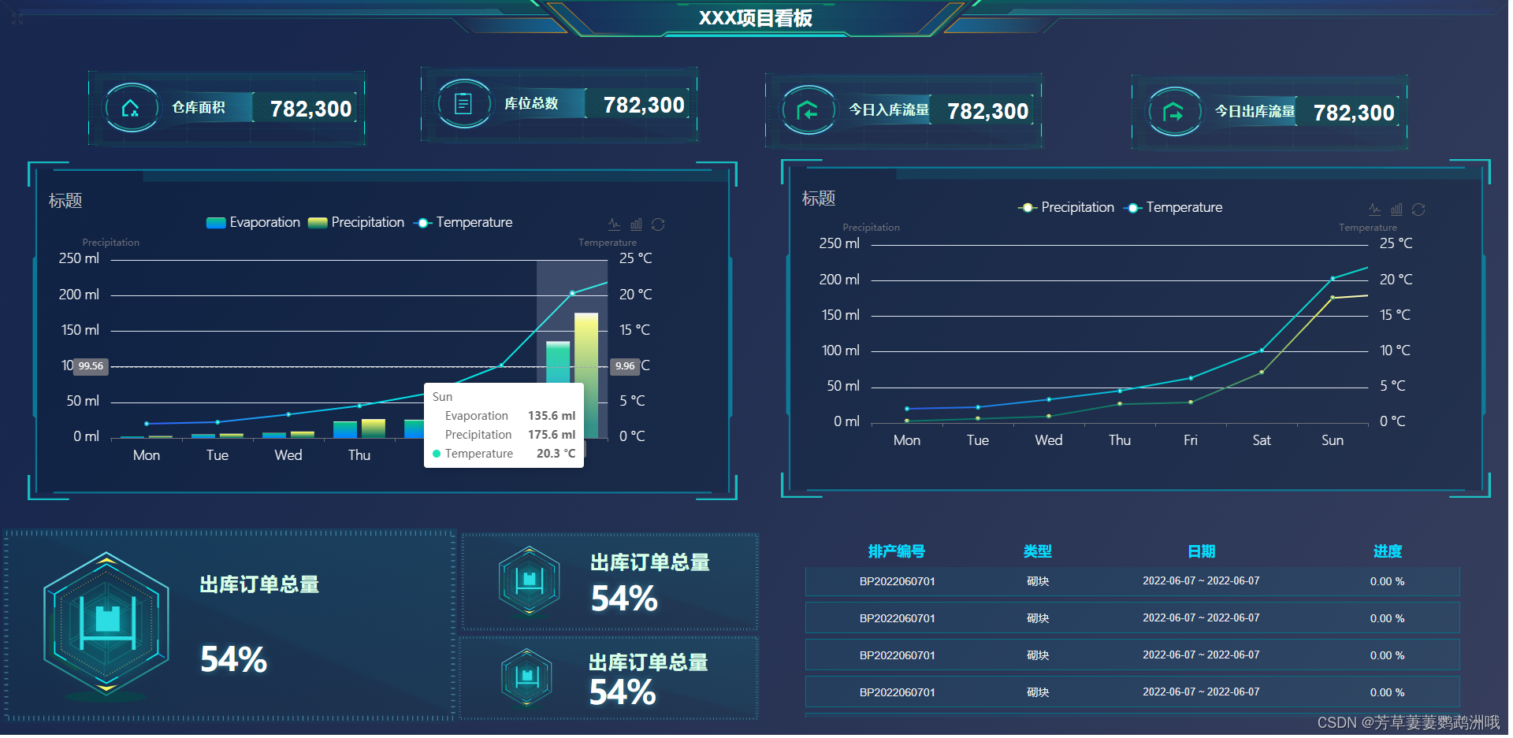Click the 标题 heading of right chart
This screenshot has width=1513, height=738.
pyautogui.click(x=819, y=198)
